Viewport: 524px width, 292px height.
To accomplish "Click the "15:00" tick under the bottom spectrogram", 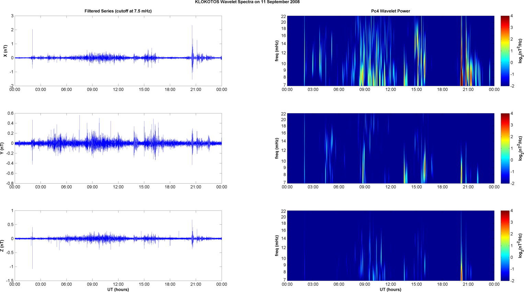I will 417,284.
